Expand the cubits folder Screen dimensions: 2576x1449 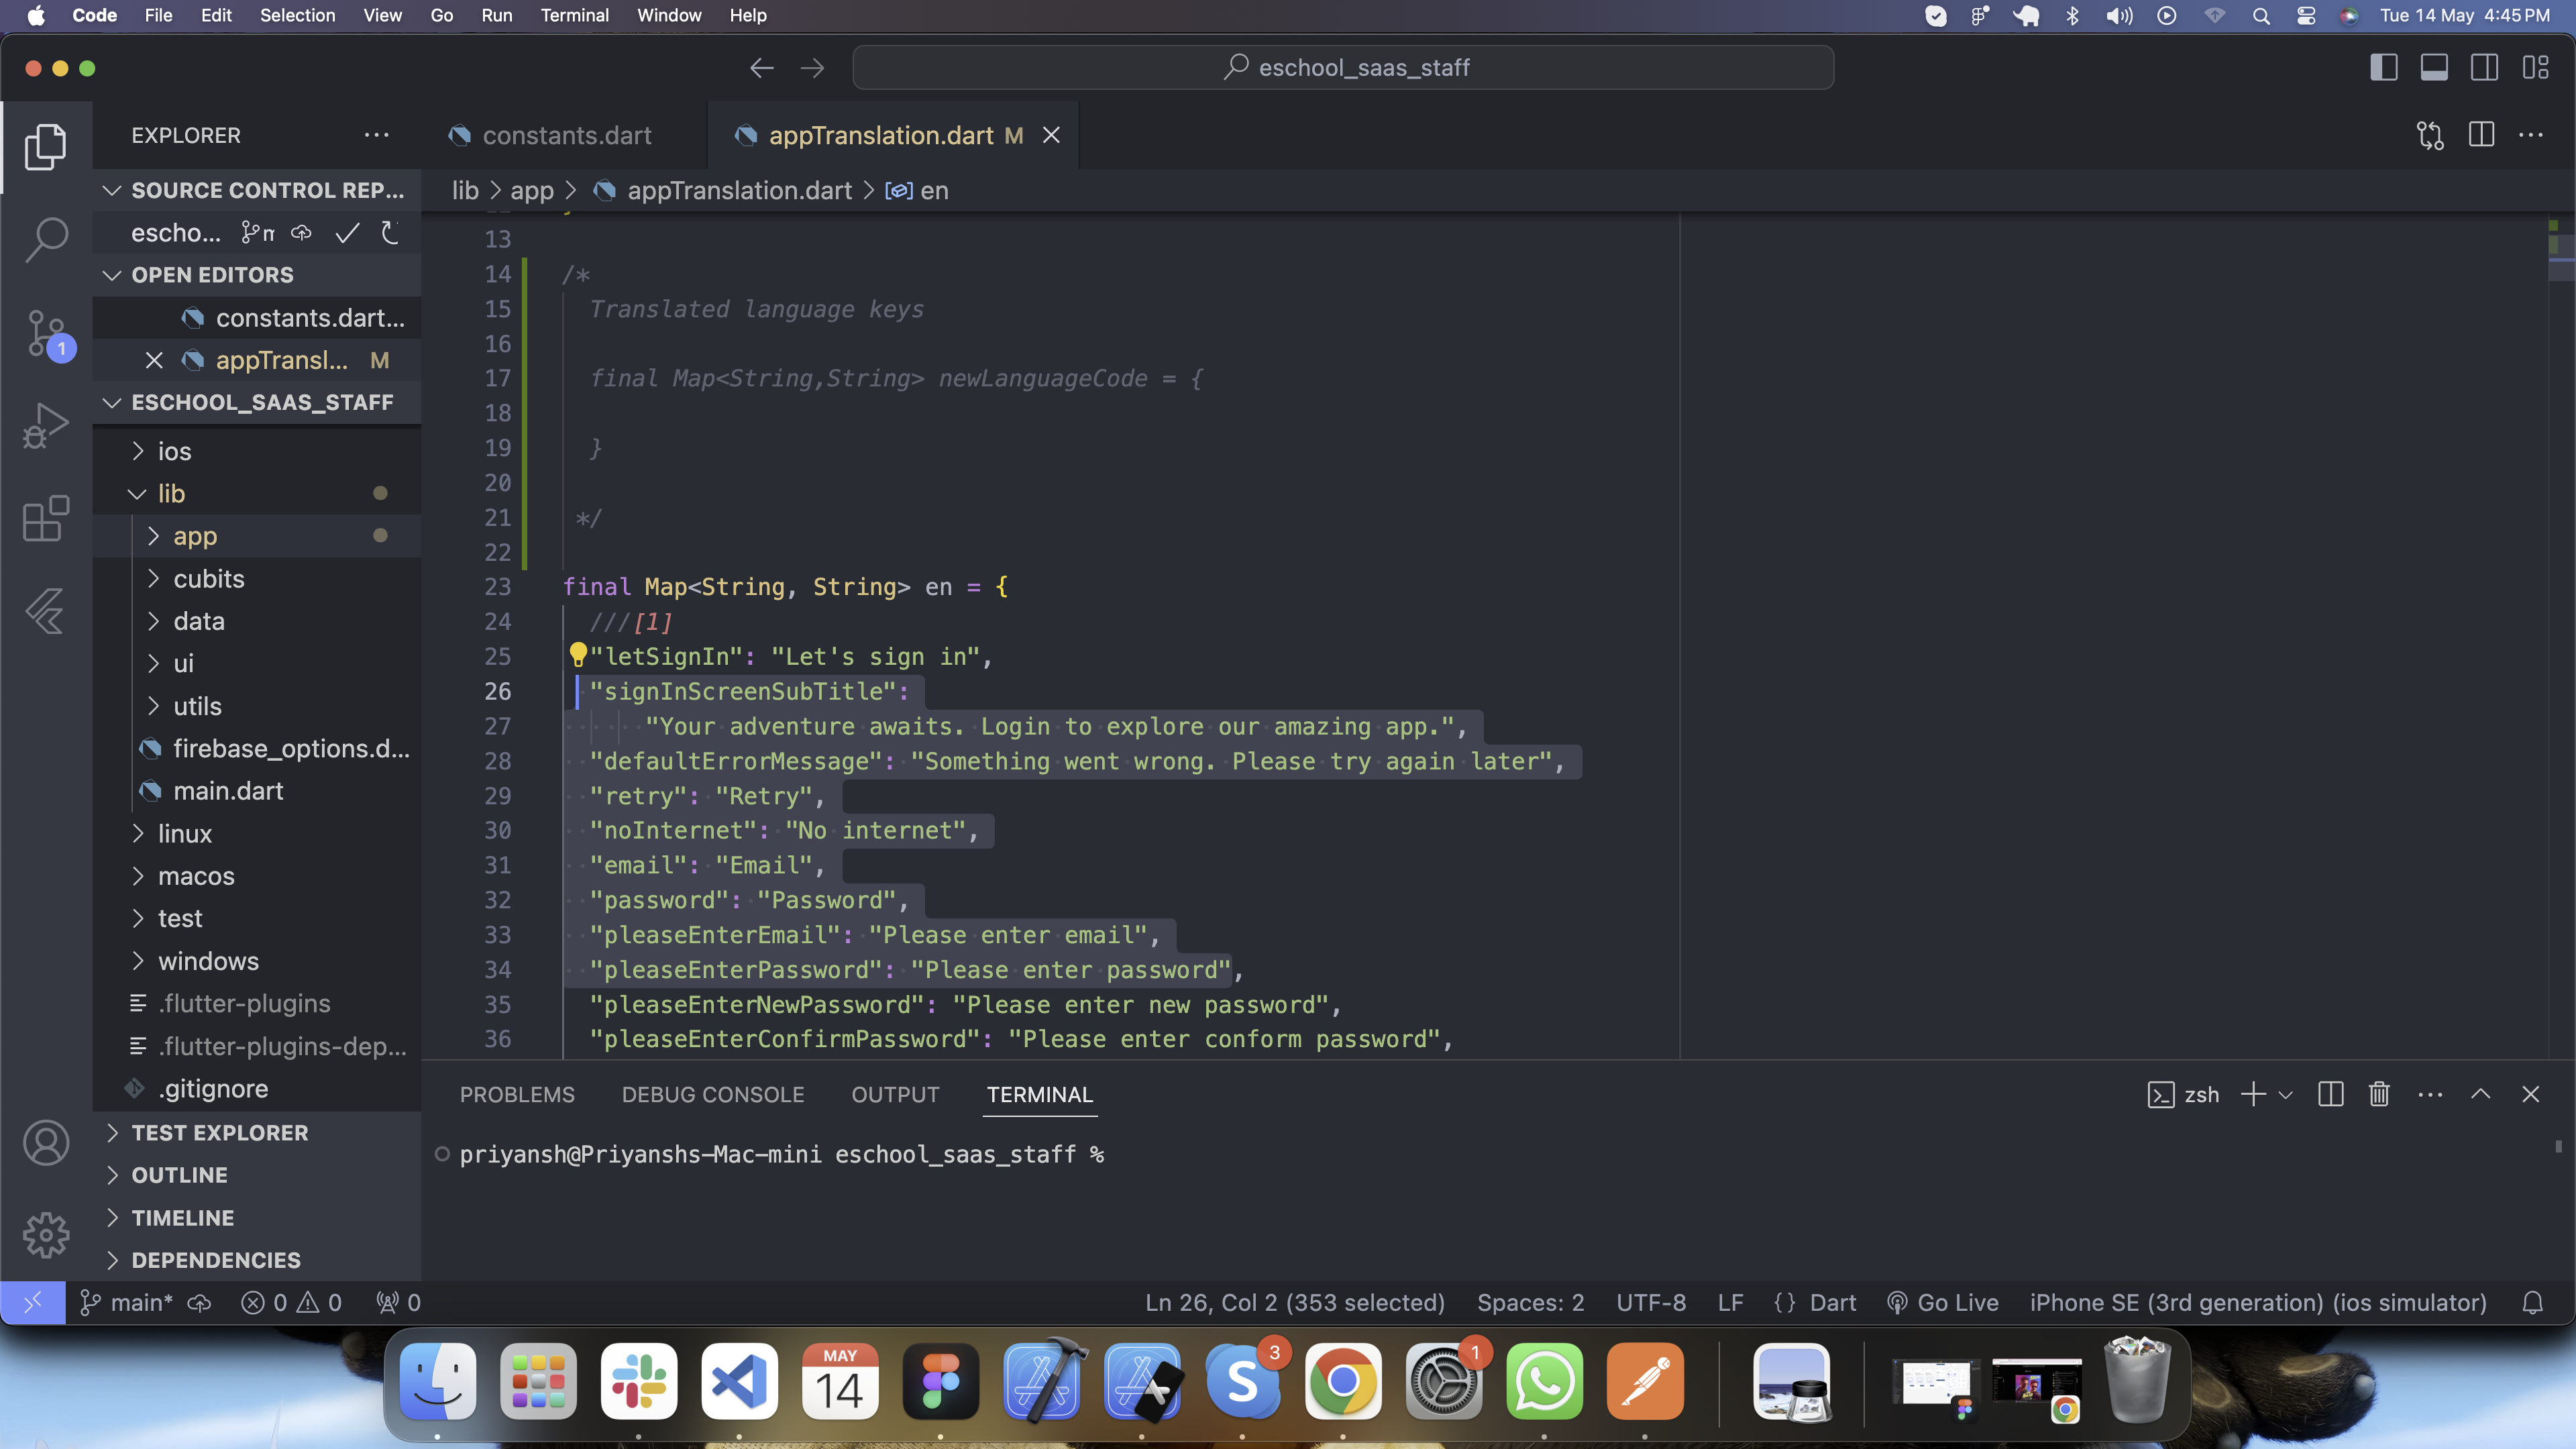pos(208,579)
